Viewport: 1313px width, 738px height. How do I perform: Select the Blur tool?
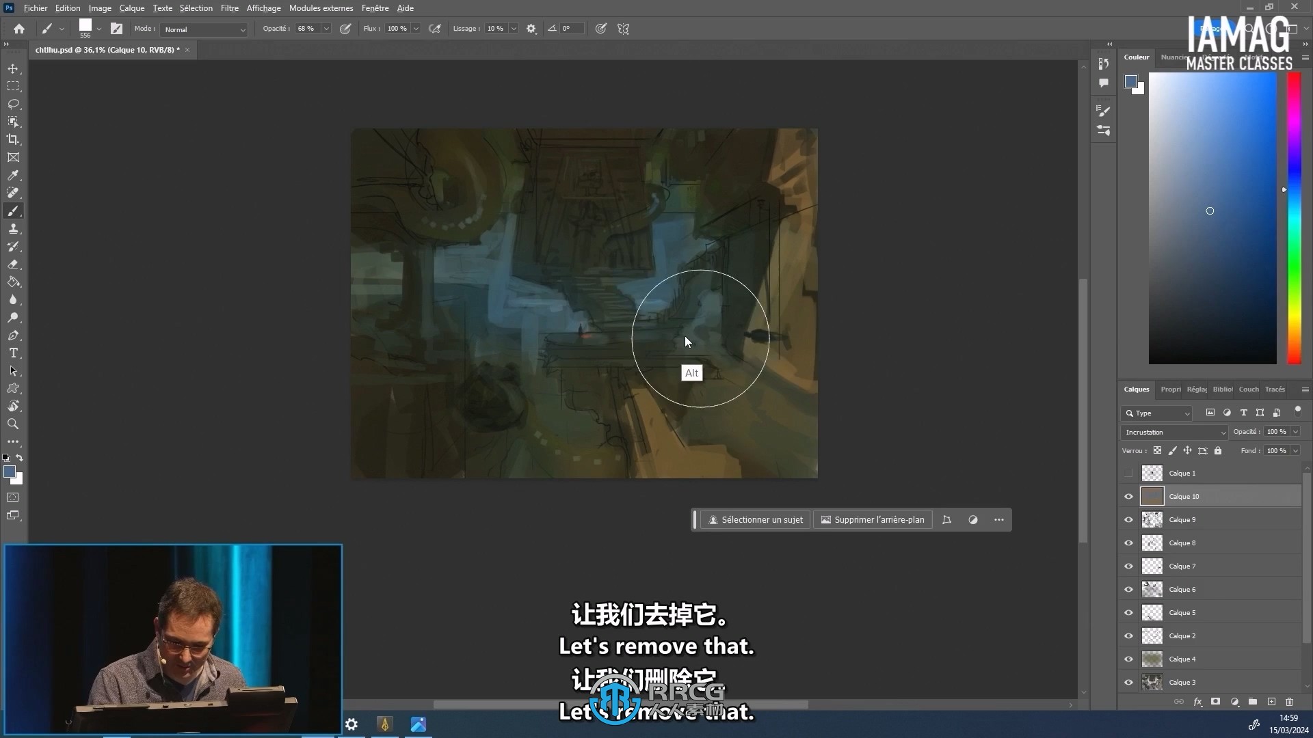[13, 300]
